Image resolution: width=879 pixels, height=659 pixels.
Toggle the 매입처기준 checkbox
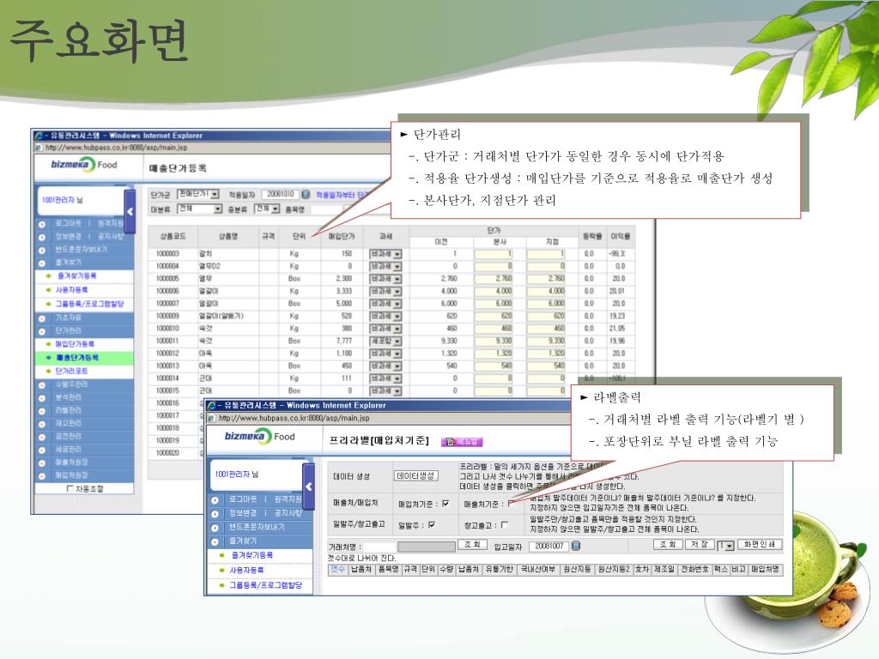(x=446, y=503)
